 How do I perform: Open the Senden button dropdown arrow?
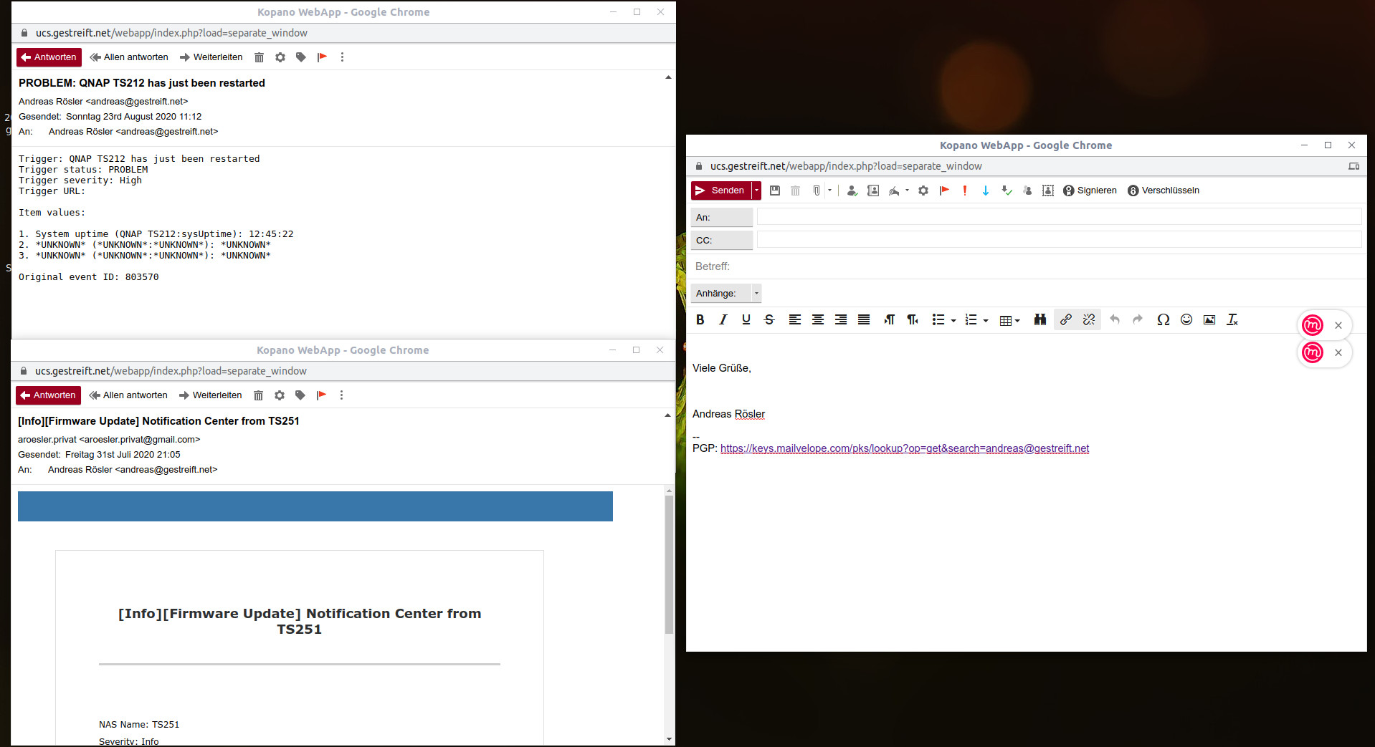(x=756, y=191)
